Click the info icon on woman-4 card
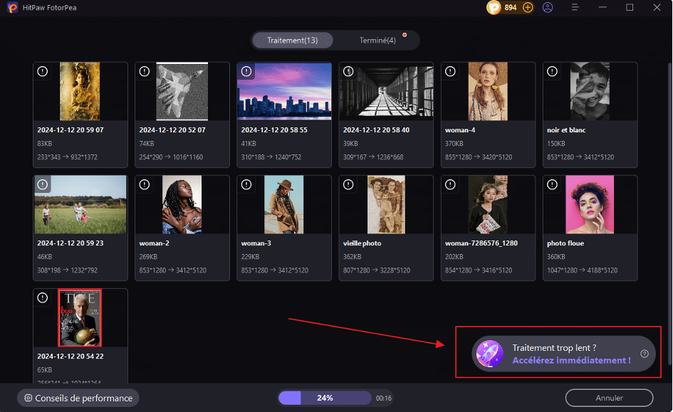The width and height of the screenshot is (673, 412). (x=450, y=71)
